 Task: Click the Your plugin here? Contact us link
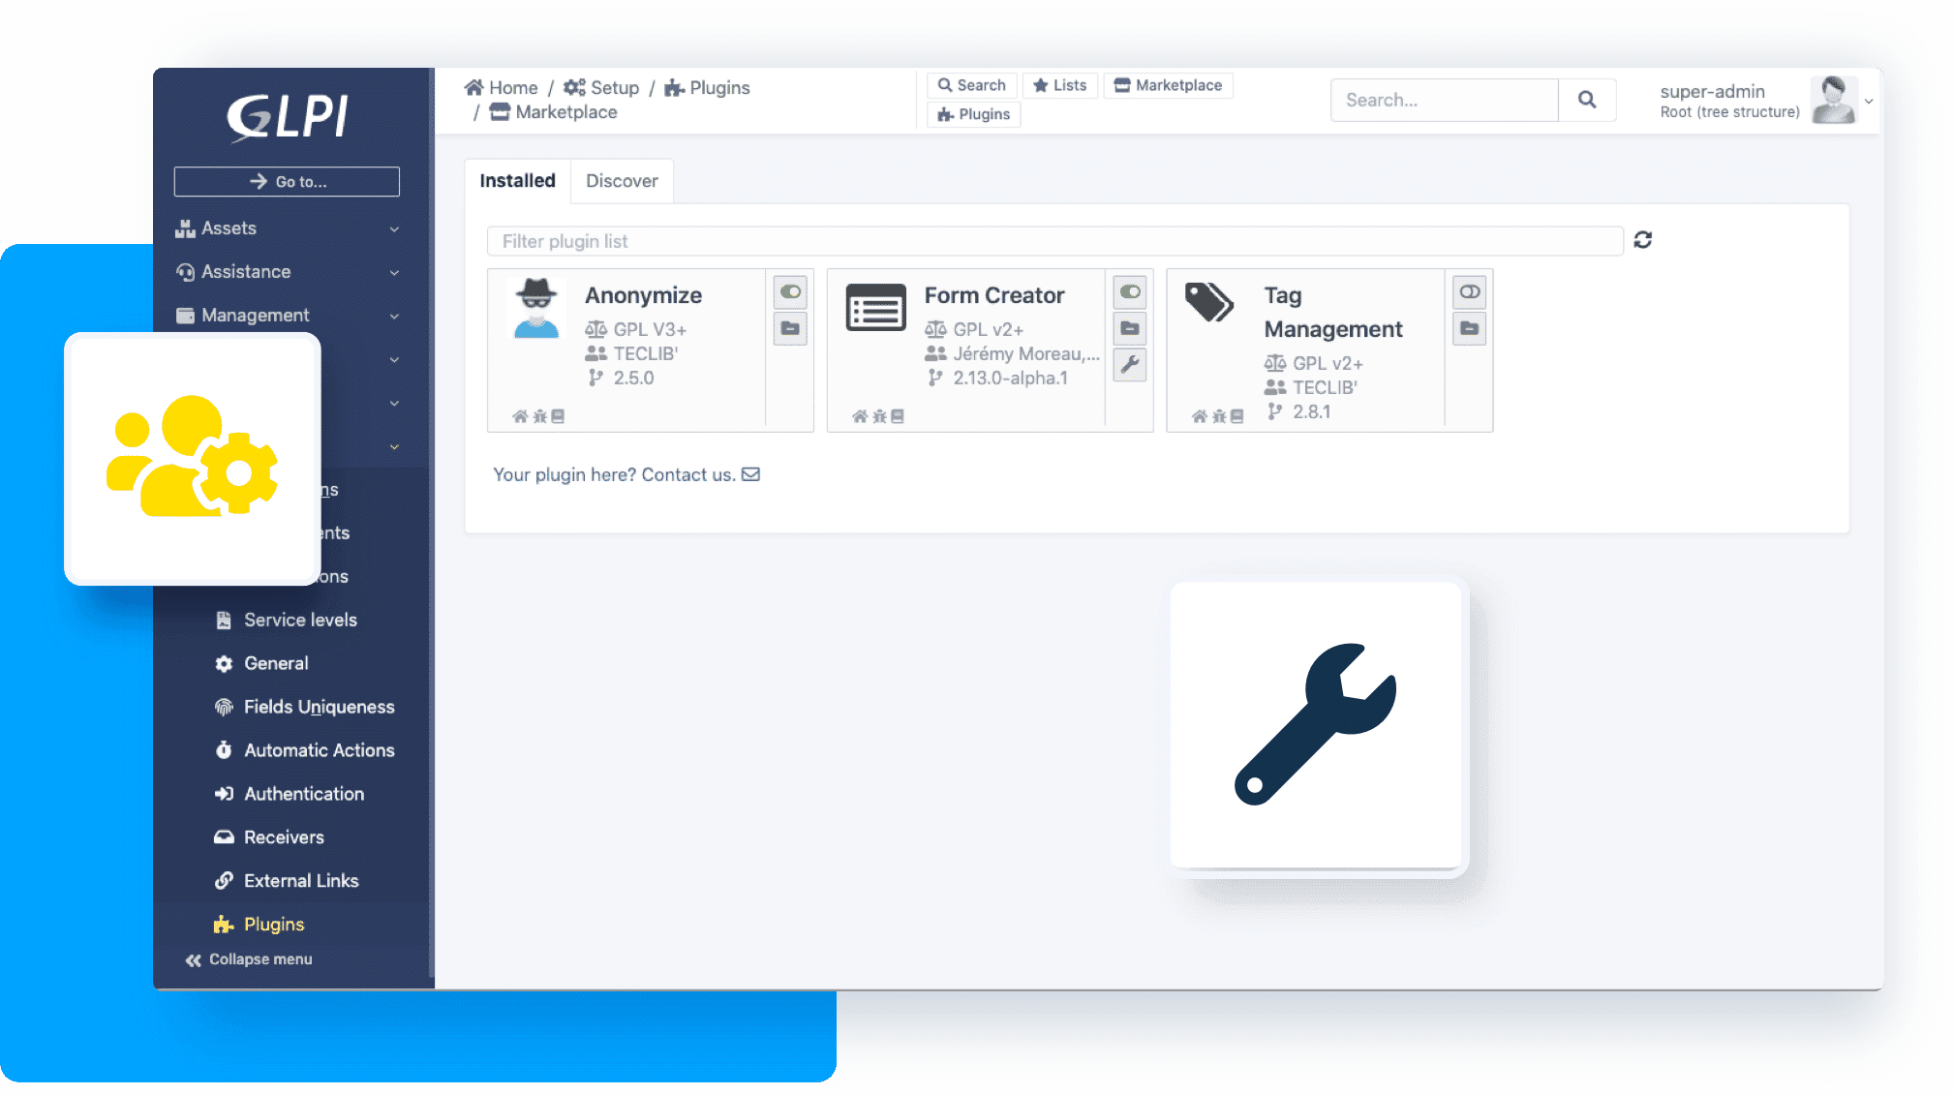tap(626, 474)
